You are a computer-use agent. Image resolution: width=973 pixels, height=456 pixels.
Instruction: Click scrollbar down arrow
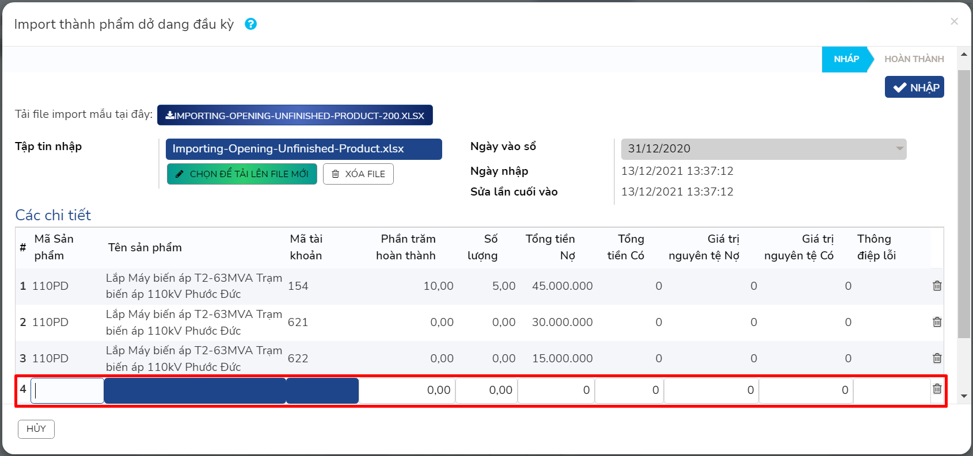(x=964, y=396)
